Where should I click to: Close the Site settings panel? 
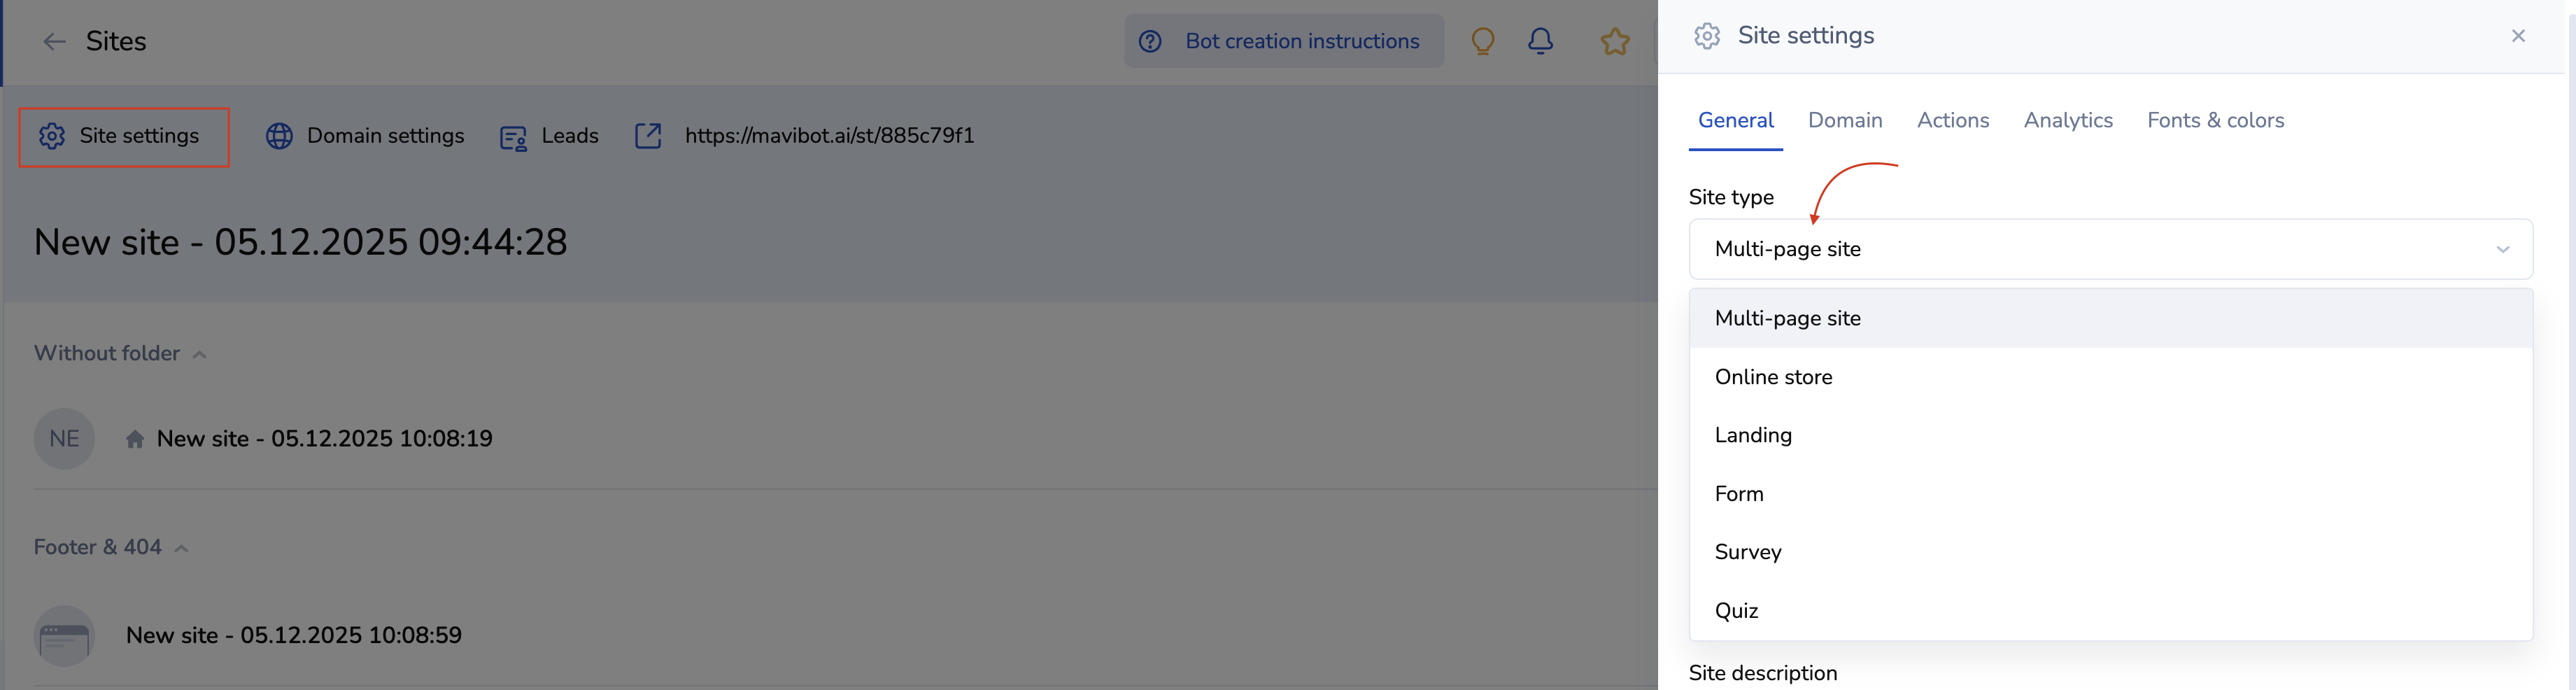coord(2517,36)
